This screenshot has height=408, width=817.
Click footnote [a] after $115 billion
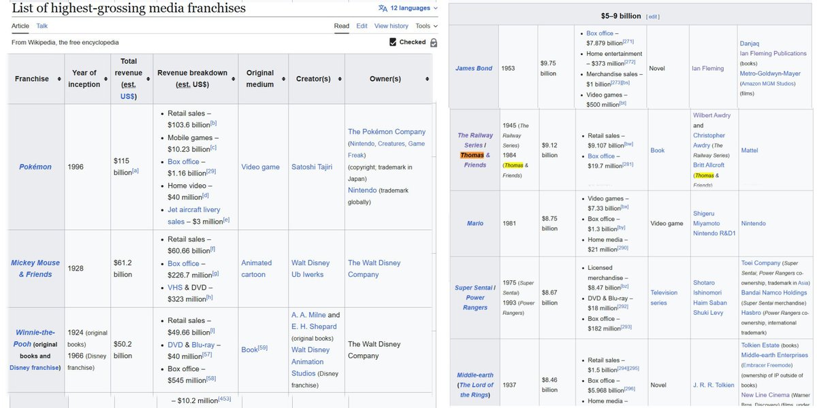click(136, 171)
